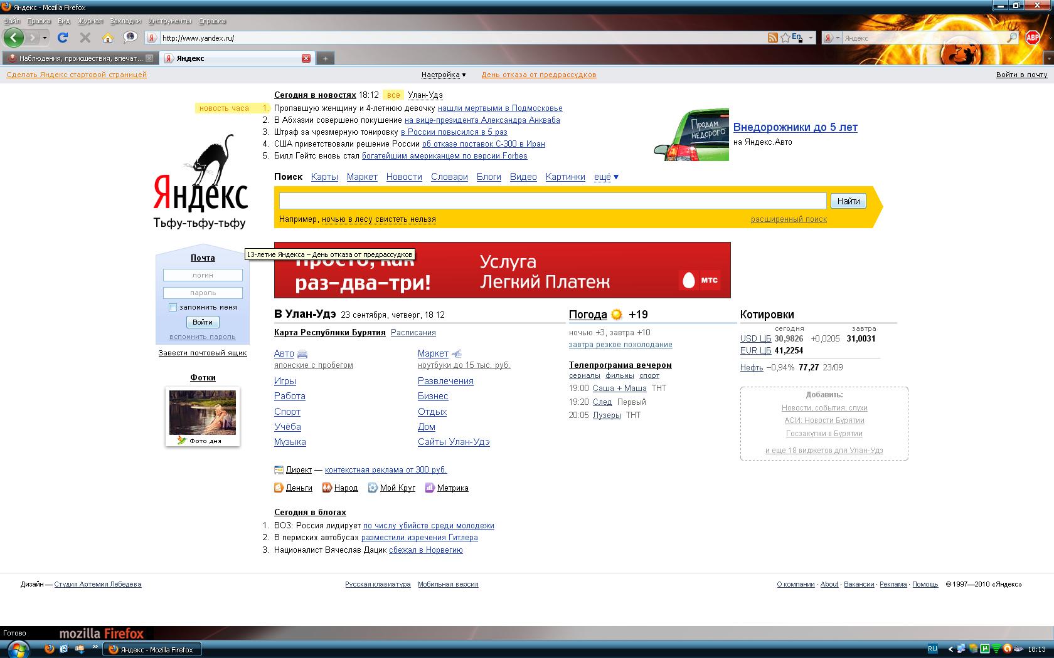Click the Войти login button
Viewport: 1054px width, 658px height.
pos(203,322)
